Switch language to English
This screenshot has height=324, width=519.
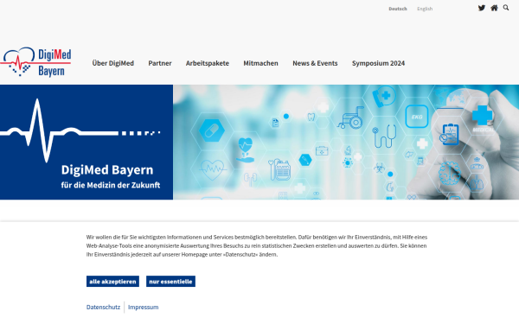tap(425, 9)
